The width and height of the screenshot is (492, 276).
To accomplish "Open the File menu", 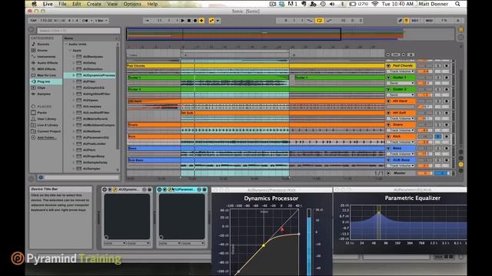I will pyautogui.click(x=62, y=4).
